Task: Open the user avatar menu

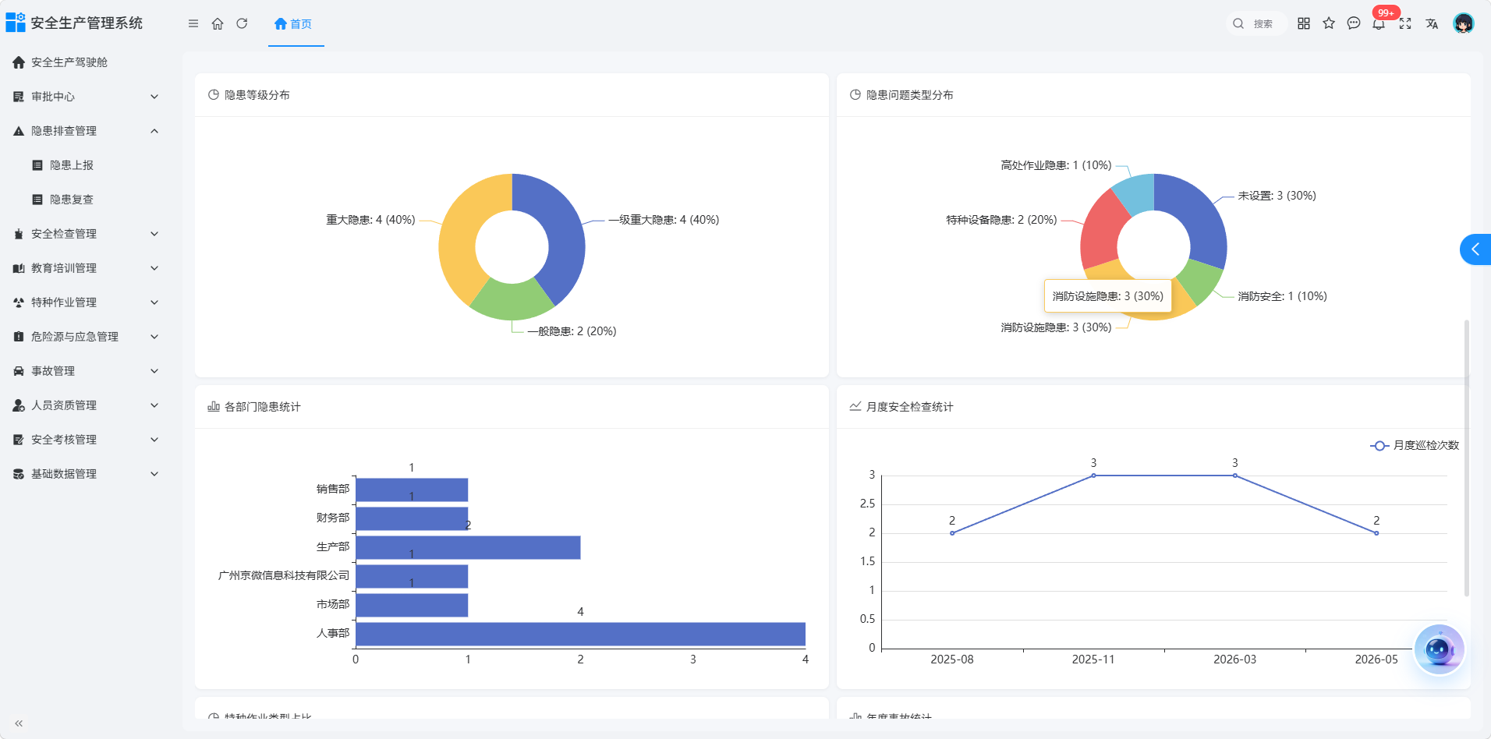Action: coord(1464,23)
